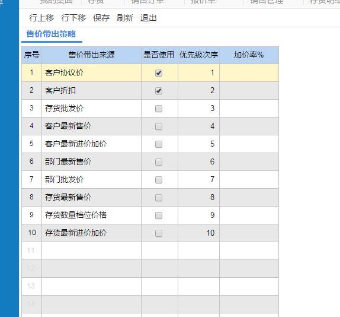Click the 加价率% column header

(x=249, y=55)
